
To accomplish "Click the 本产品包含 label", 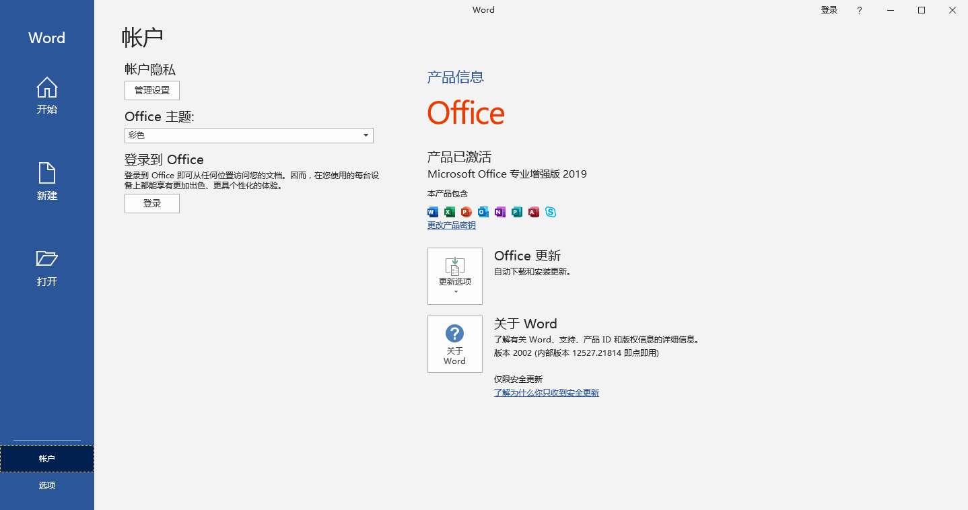I will coord(448,194).
